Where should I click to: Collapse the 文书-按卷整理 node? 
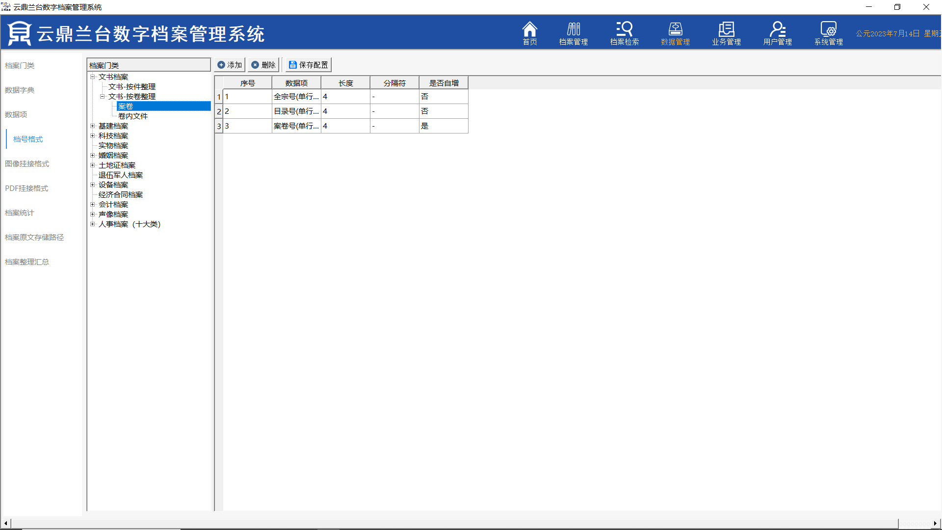(x=102, y=97)
